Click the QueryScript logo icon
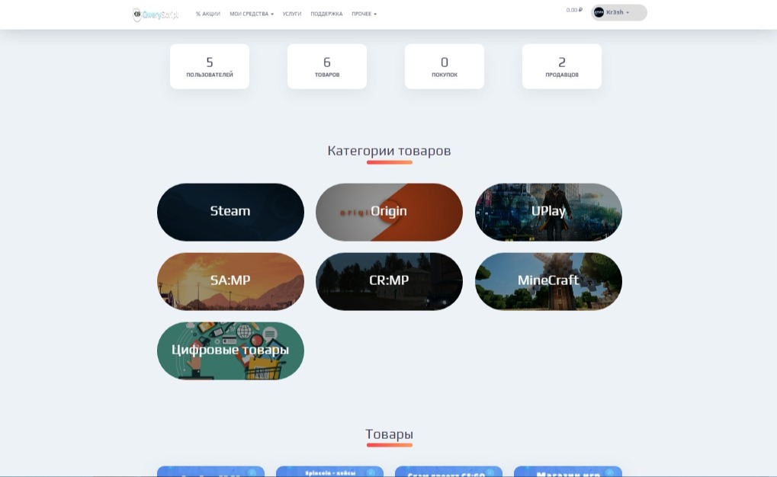777x477 pixels. pyautogui.click(x=136, y=14)
